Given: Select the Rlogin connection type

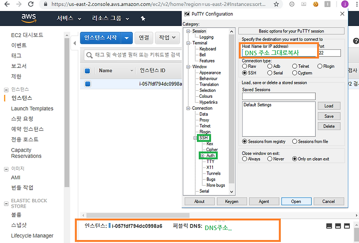Looking at the screenshot, I should 320,66.
